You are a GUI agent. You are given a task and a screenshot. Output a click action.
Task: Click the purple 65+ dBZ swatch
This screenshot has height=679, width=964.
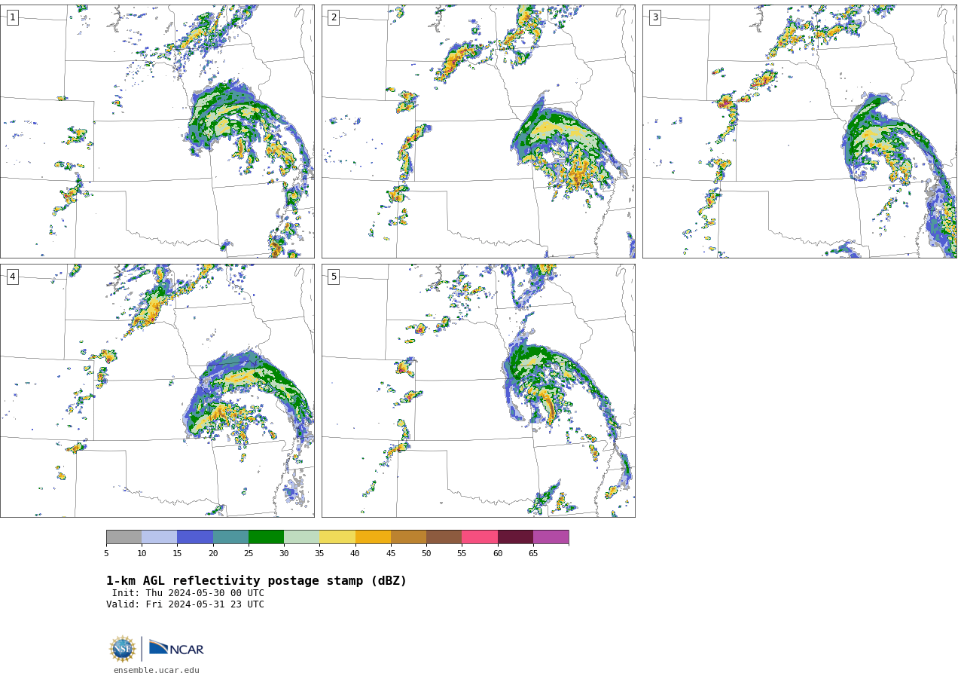click(551, 537)
